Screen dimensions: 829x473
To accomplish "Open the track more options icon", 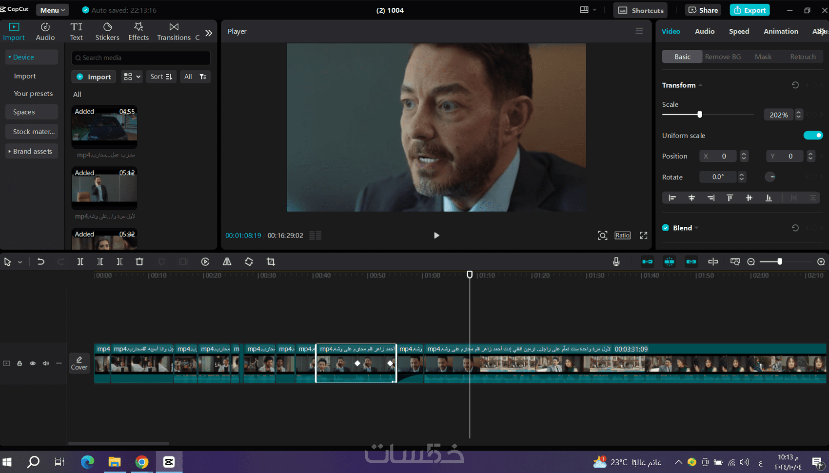I will 59,363.
